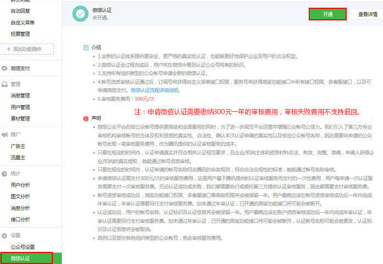The width and height of the screenshot is (383, 264).
Task: Open 微信支付 section
Action: tap(20, 68)
